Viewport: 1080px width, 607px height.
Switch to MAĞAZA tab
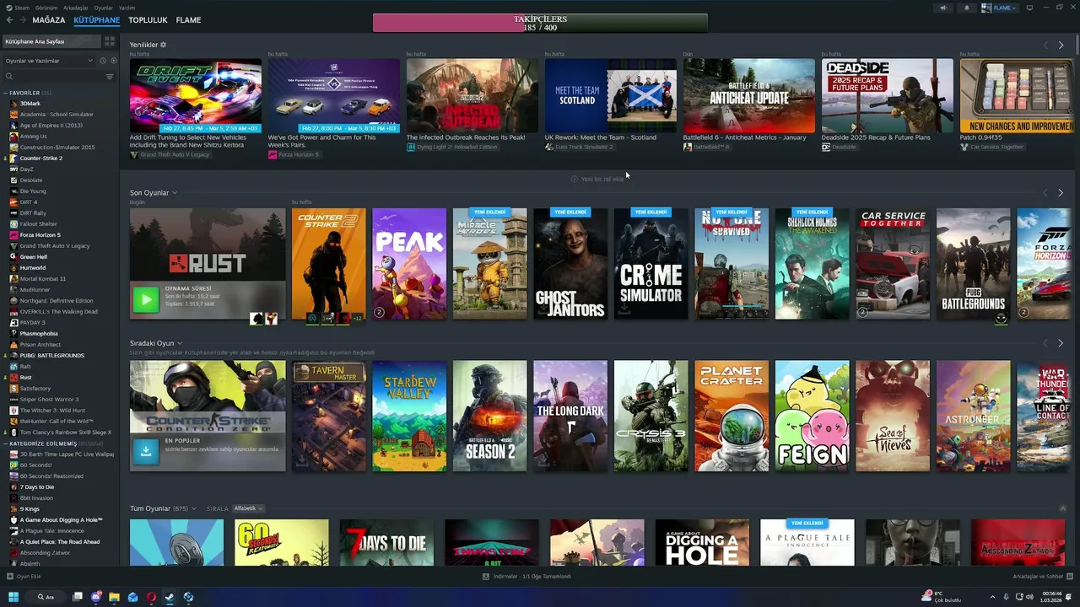(x=48, y=20)
